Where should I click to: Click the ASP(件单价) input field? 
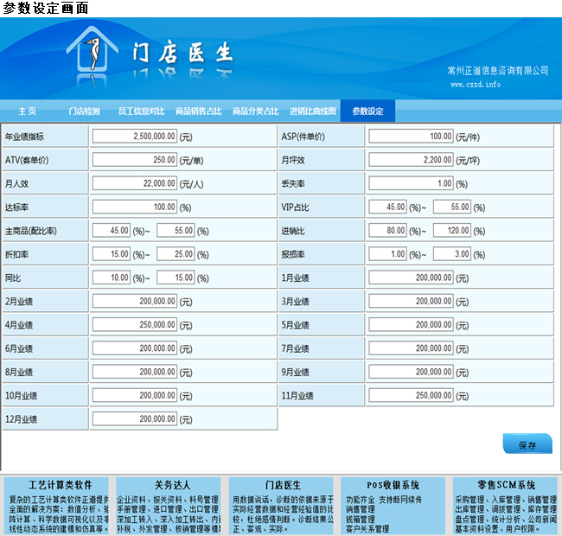[411, 137]
